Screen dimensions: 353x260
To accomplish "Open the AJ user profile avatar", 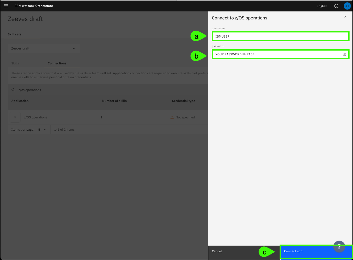I will [347, 6].
